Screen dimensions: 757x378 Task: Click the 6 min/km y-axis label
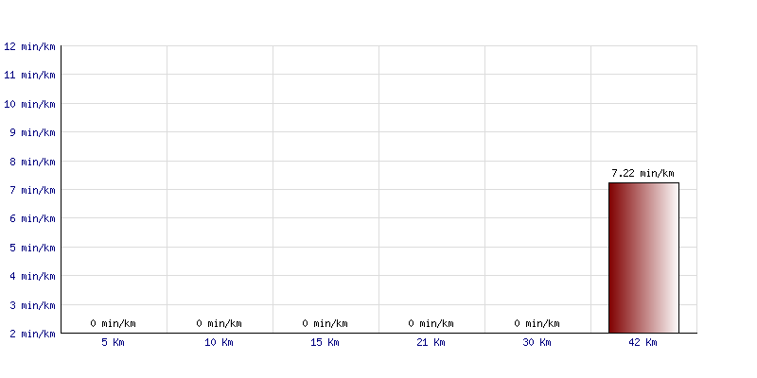[x=32, y=219]
